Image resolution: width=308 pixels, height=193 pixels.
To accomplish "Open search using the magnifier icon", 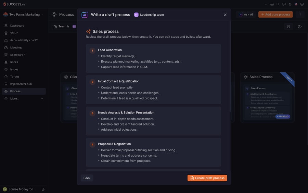I will click(x=278, y=4).
